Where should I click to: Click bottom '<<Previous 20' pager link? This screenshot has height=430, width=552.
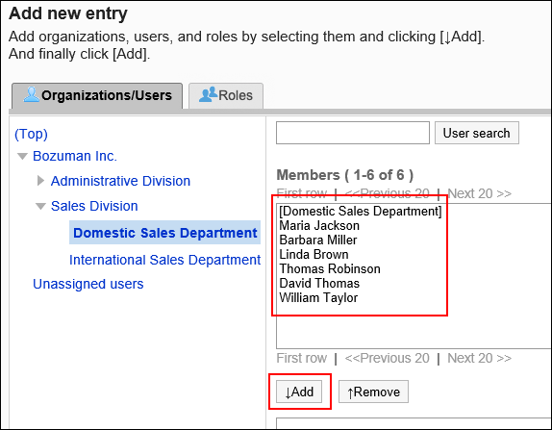[387, 358]
